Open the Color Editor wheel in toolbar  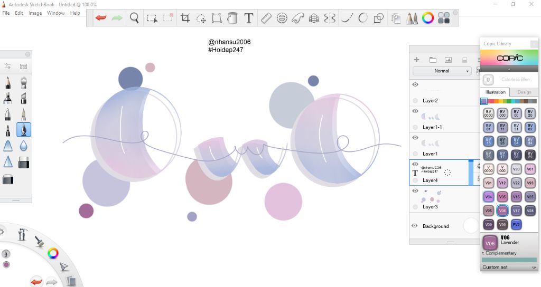(428, 18)
